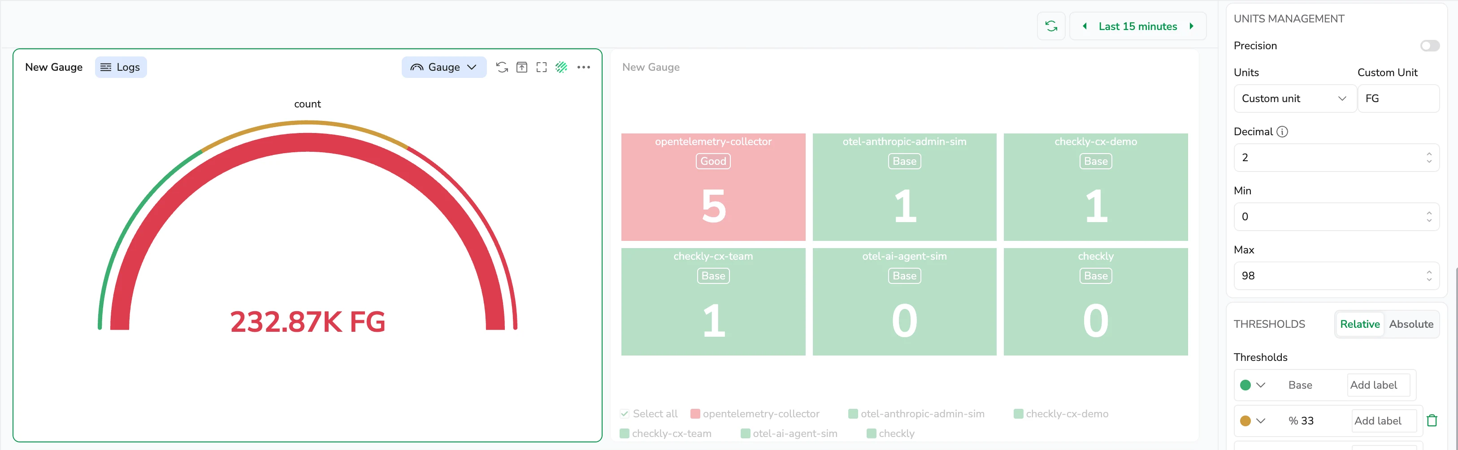This screenshot has height=450, width=1458.
Task: Open the Last 15 minutes time picker
Action: (x=1137, y=26)
